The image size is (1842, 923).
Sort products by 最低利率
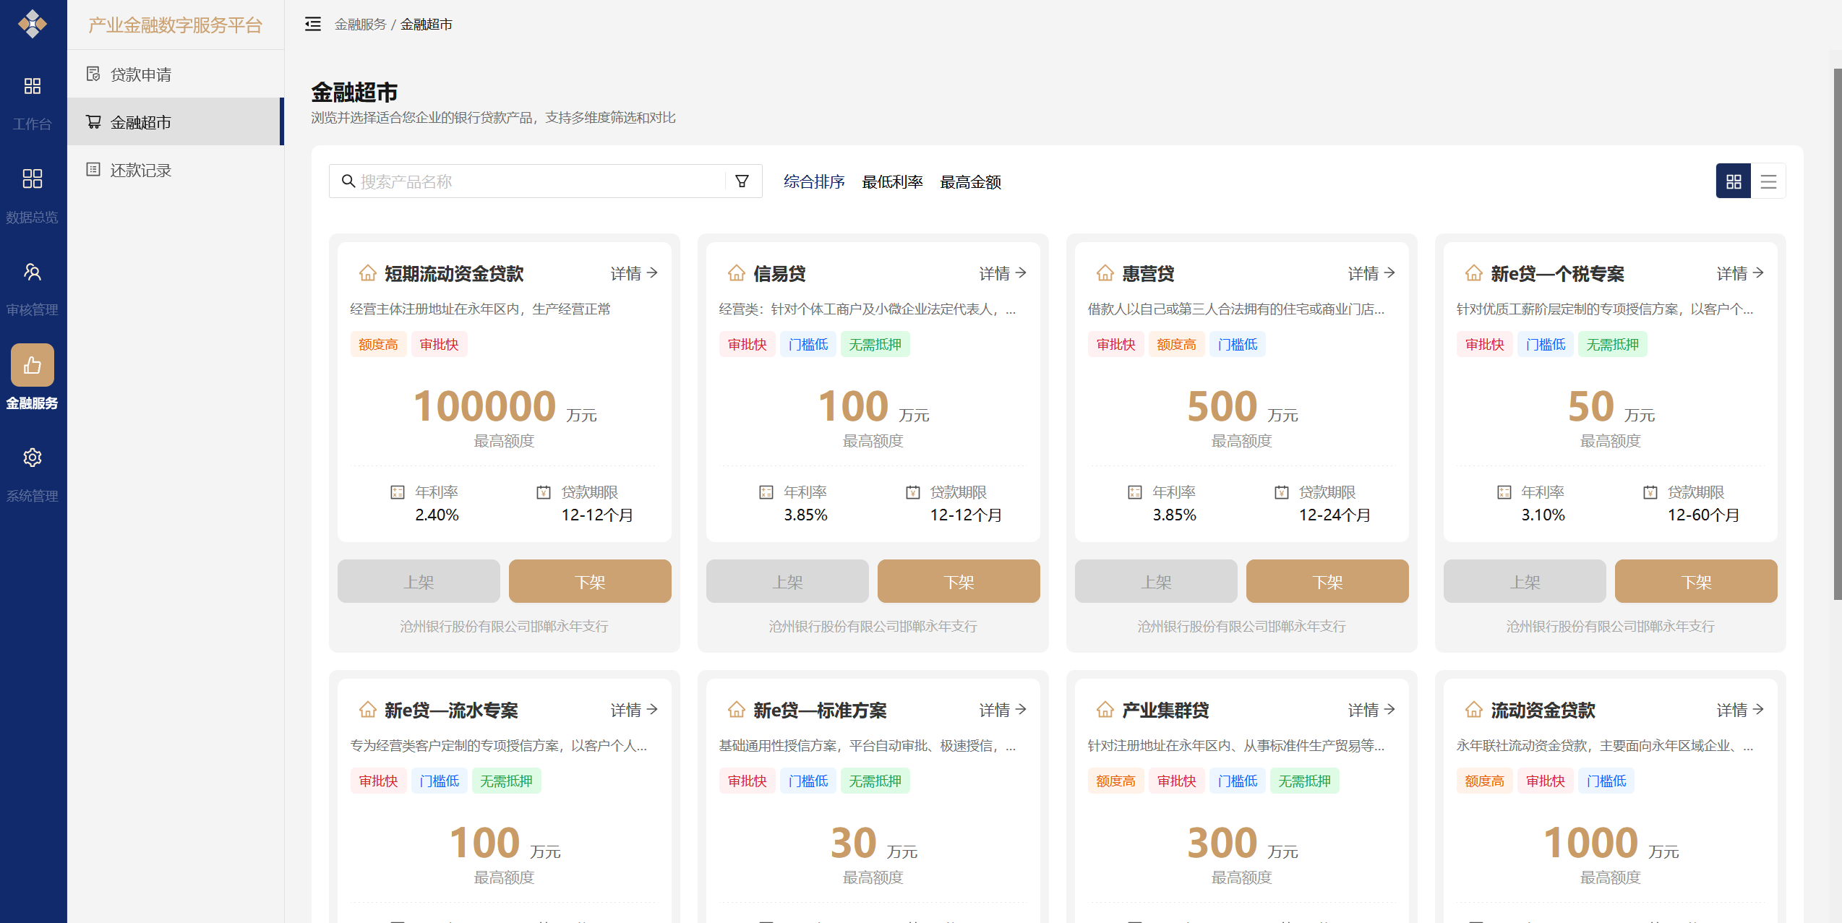point(892,182)
